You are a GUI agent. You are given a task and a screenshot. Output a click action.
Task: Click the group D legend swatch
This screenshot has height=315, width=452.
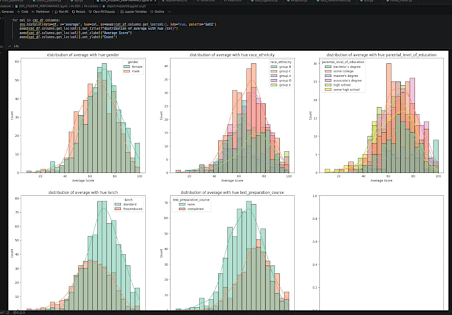tap(274, 80)
